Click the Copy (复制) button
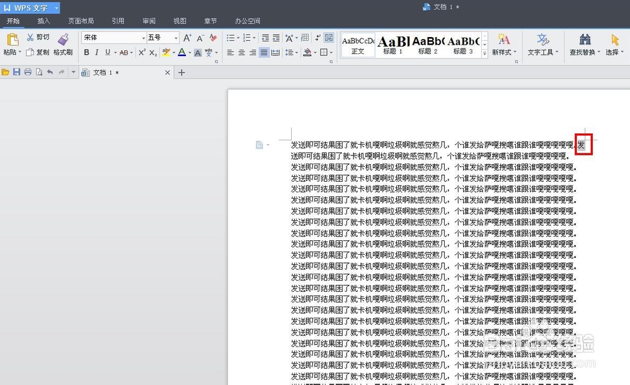Viewport: 630px width, 385px height. click(37, 52)
